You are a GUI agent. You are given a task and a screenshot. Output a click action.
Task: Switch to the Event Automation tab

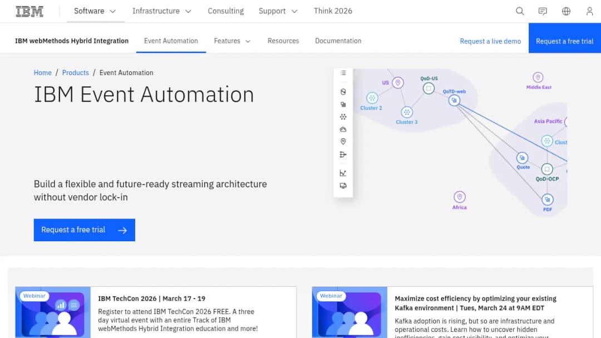point(171,41)
